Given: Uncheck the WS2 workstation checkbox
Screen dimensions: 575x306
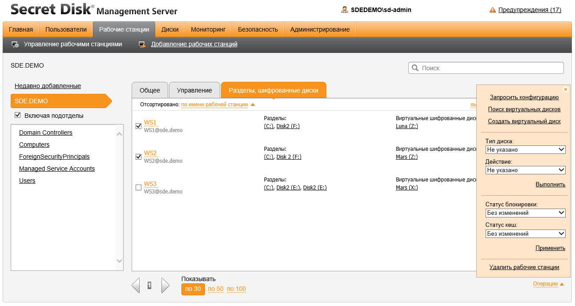Looking at the screenshot, I should click(x=138, y=157).
